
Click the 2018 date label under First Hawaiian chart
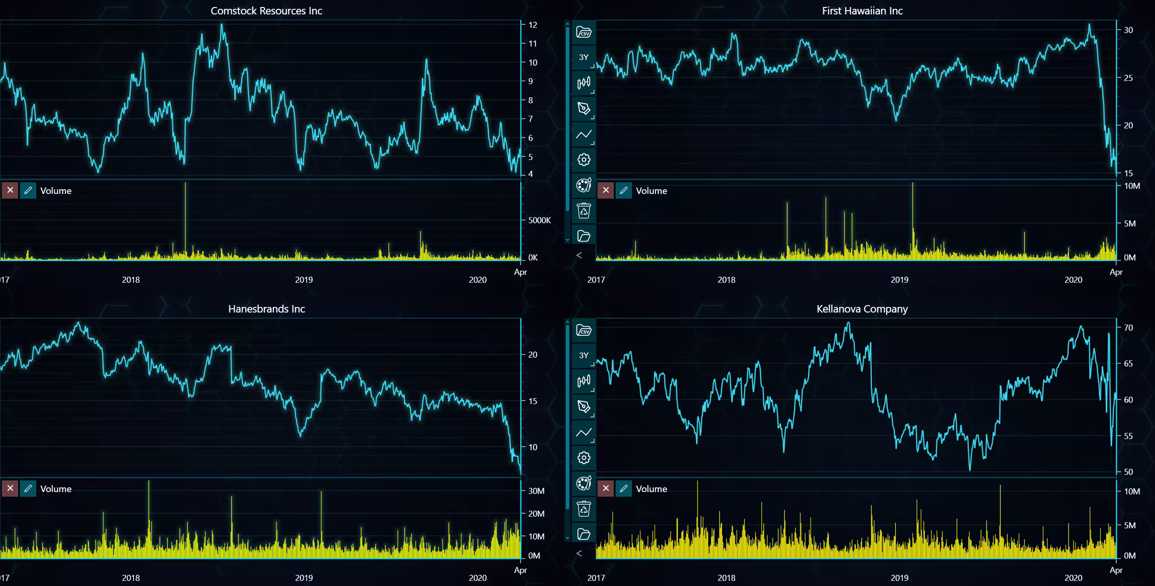tap(726, 280)
